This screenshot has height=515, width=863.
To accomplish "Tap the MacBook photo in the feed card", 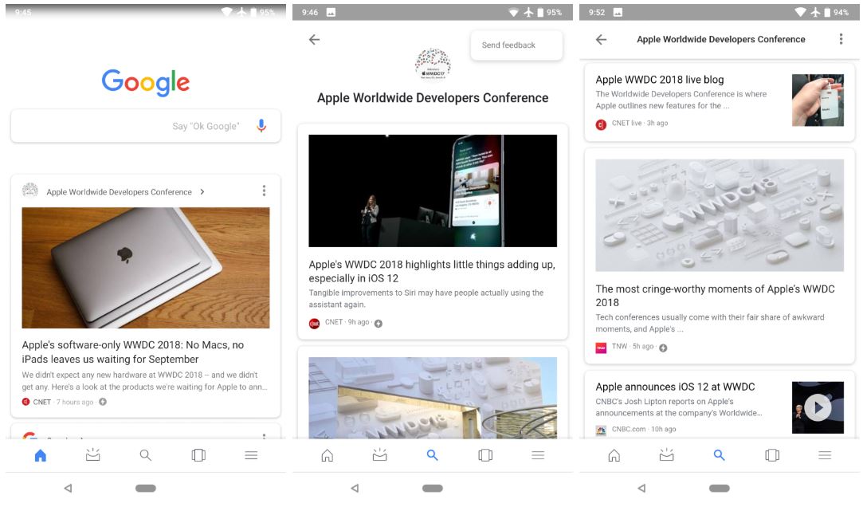I will point(146,268).
